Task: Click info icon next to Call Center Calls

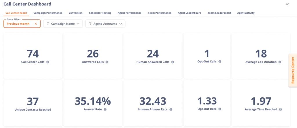Action: click(x=48, y=62)
